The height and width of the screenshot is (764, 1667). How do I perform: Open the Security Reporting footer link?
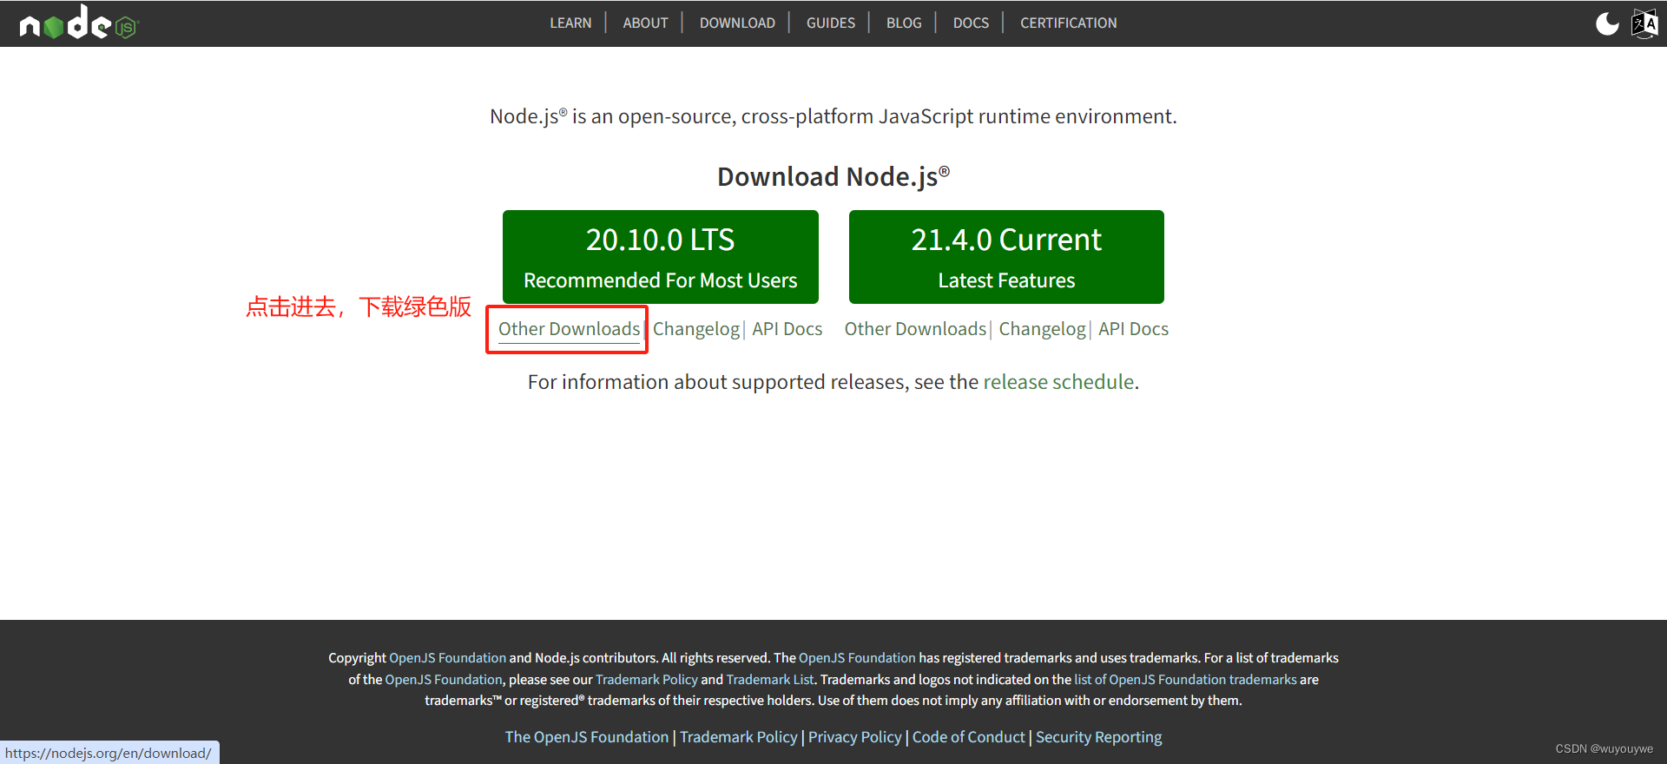click(x=1098, y=737)
